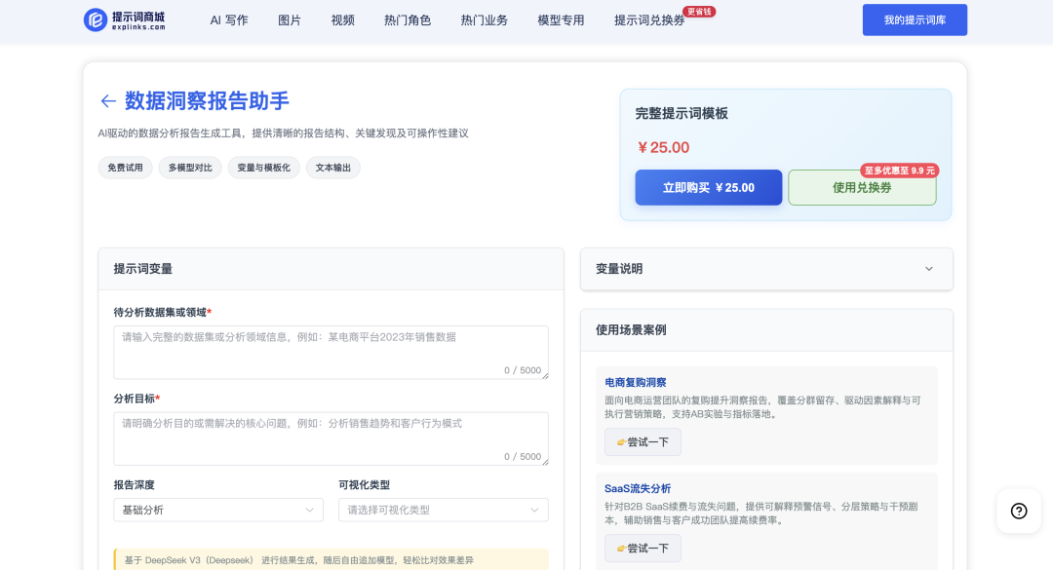Open the AI 写作 menu
Image resolution: width=1053 pixels, height=570 pixels.
click(x=229, y=20)
